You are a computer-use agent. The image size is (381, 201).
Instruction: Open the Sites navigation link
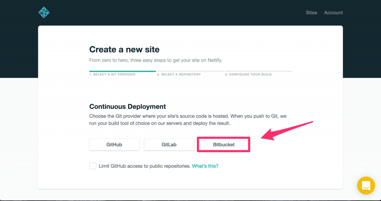tap(311, 13)
